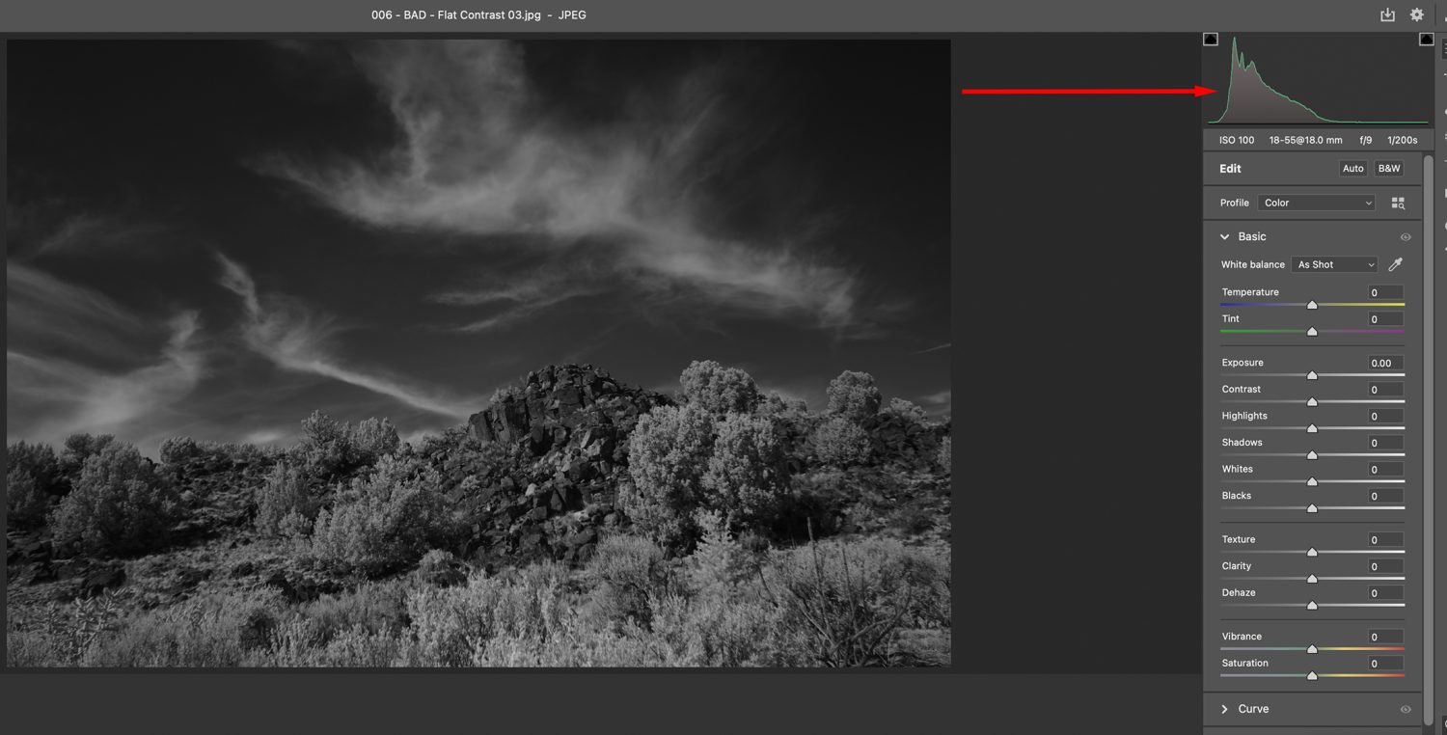1447x735 pixels.
Task: Toggle shadow clipping warning in histogram
Action: (1211, 40)
